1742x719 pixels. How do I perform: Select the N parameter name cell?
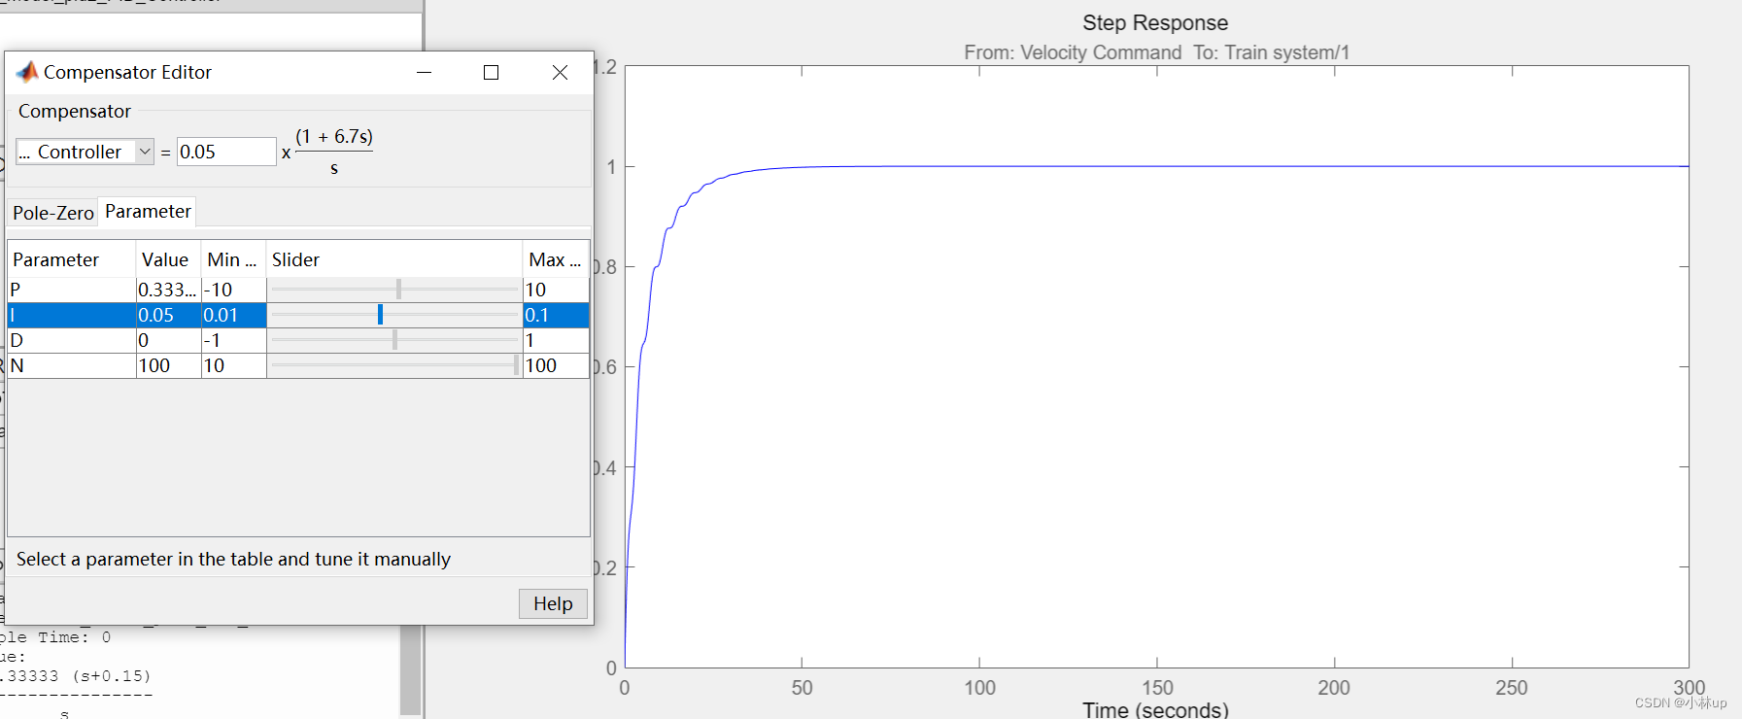[71, 365]
